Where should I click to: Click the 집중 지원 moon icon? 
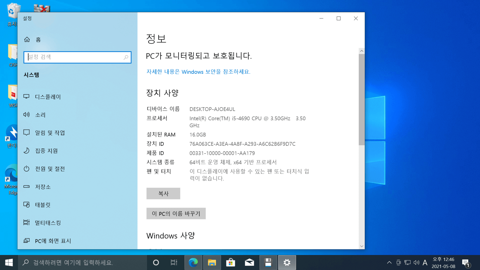[26, 151]
